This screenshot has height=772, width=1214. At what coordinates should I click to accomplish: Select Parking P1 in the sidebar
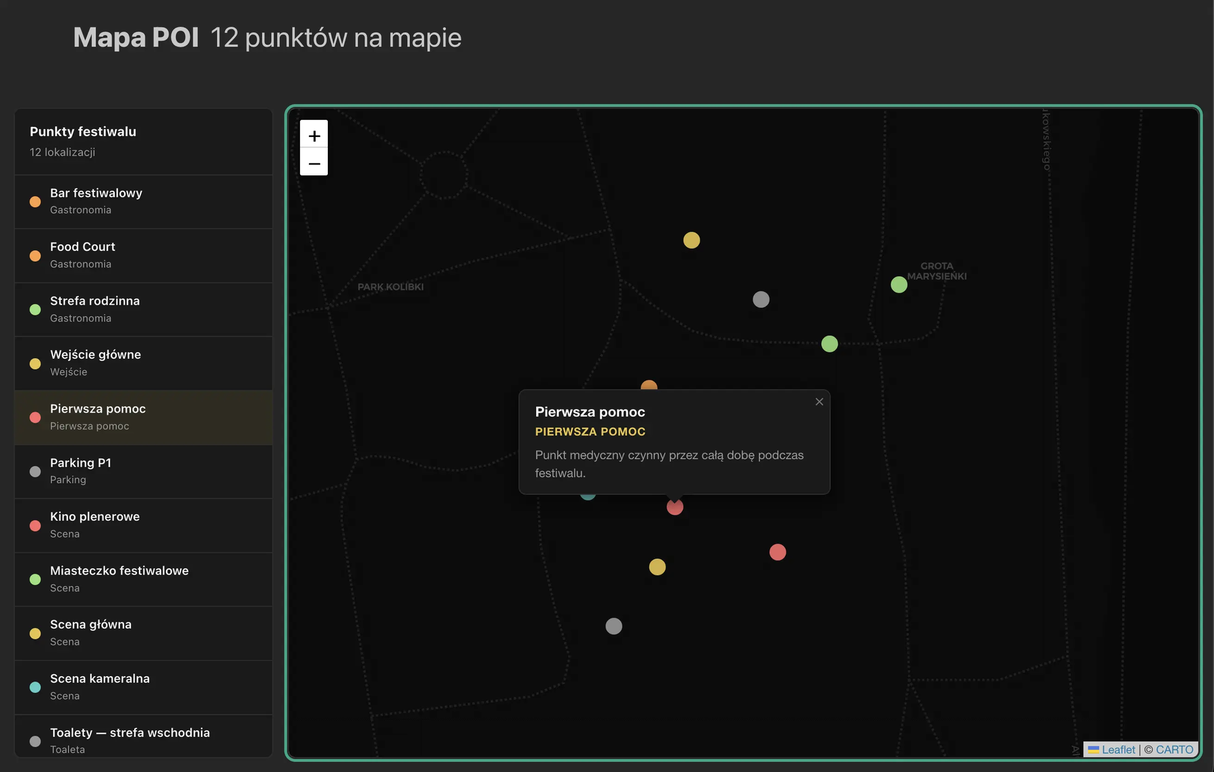pos(144,471)
